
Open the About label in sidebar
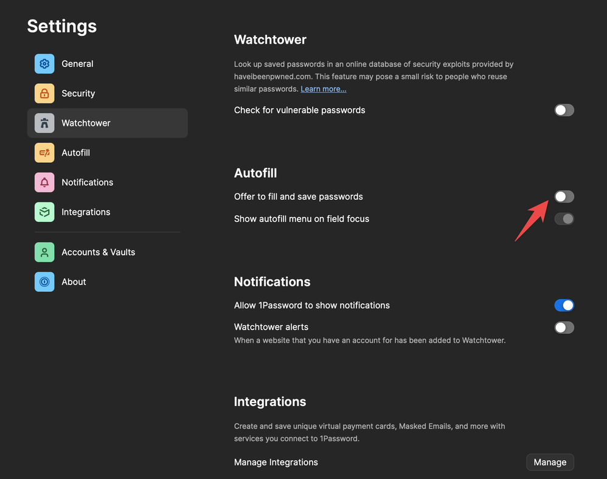(x=74, y=282)
